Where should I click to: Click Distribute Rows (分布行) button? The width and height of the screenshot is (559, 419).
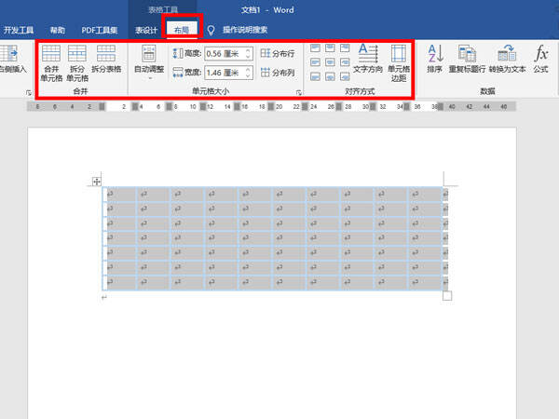click(278, 54)
